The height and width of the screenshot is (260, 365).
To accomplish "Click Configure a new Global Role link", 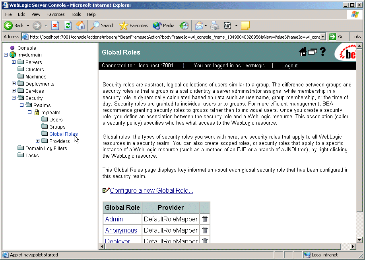I will coord(151,190).
